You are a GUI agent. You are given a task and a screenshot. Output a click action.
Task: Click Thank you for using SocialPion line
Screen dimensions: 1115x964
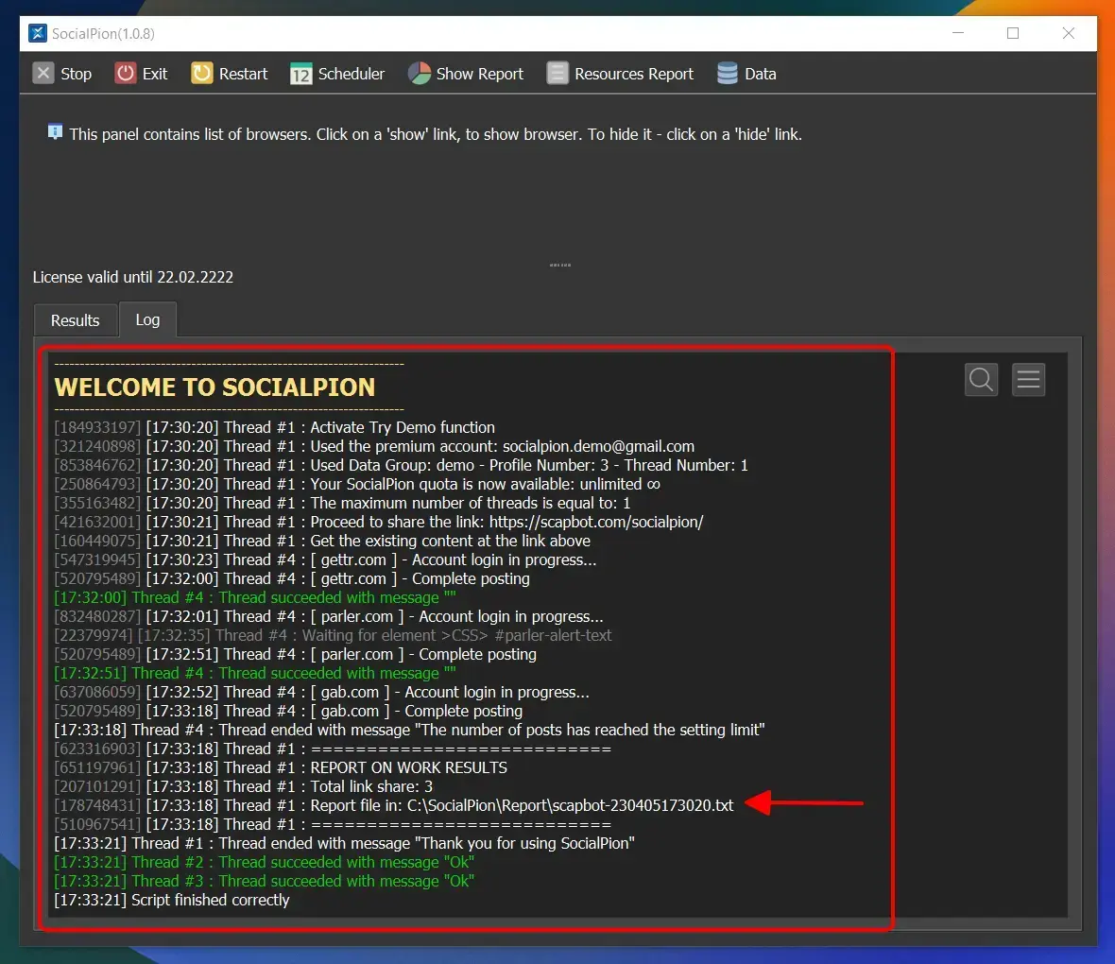[344, 843]
